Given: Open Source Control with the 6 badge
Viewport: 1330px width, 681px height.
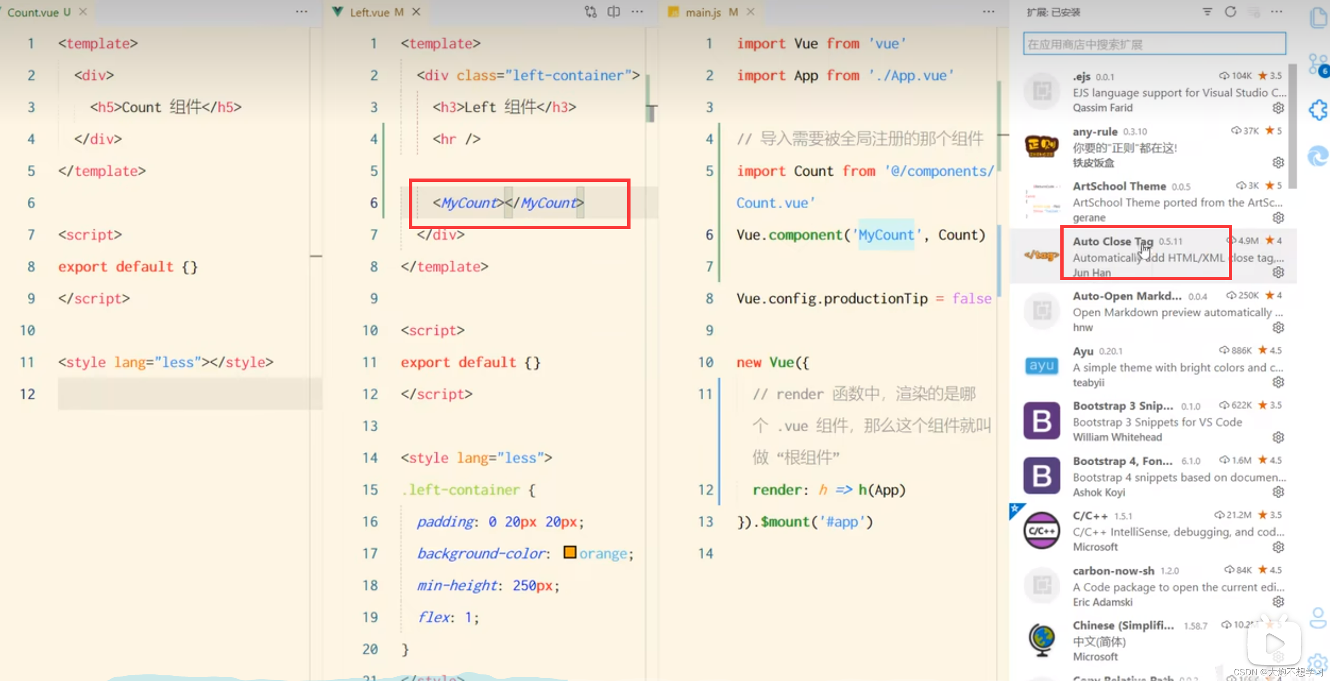Looking at the screenshot, I should pos(1319,66).
